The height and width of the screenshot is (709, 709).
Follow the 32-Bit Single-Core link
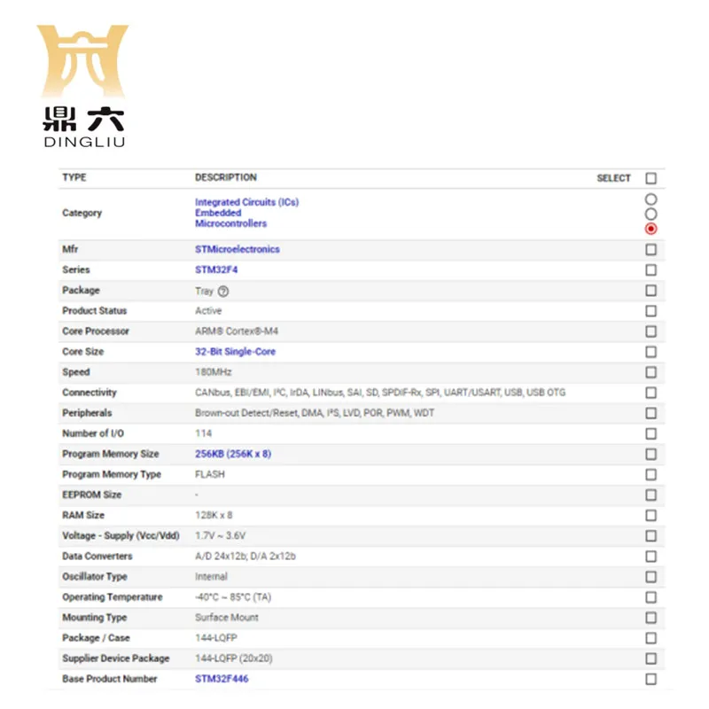click(x=235, y=351)
